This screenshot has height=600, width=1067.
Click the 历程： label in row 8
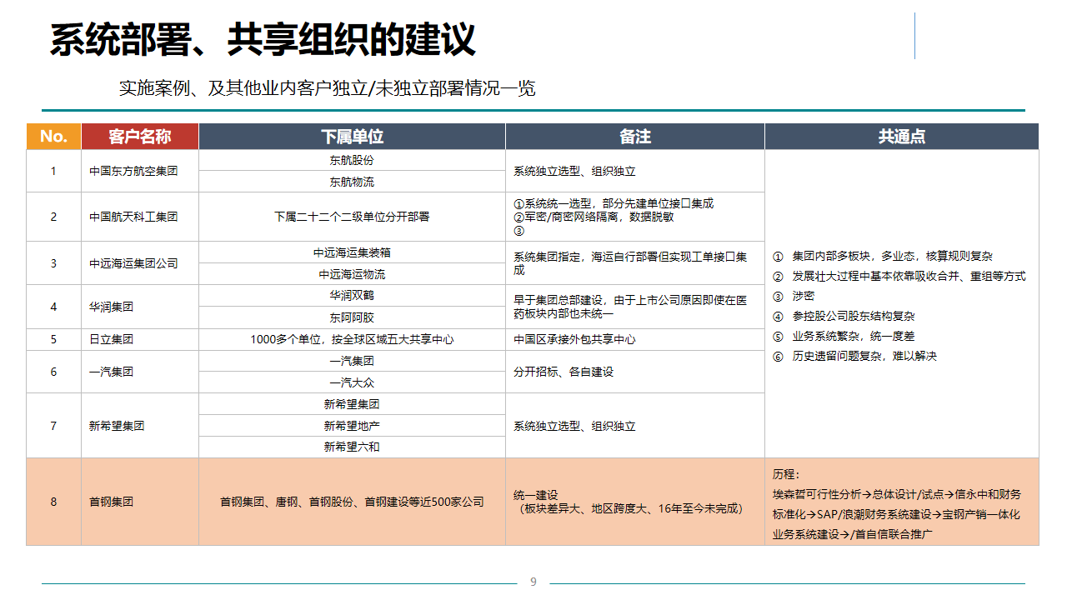point(786,474)
